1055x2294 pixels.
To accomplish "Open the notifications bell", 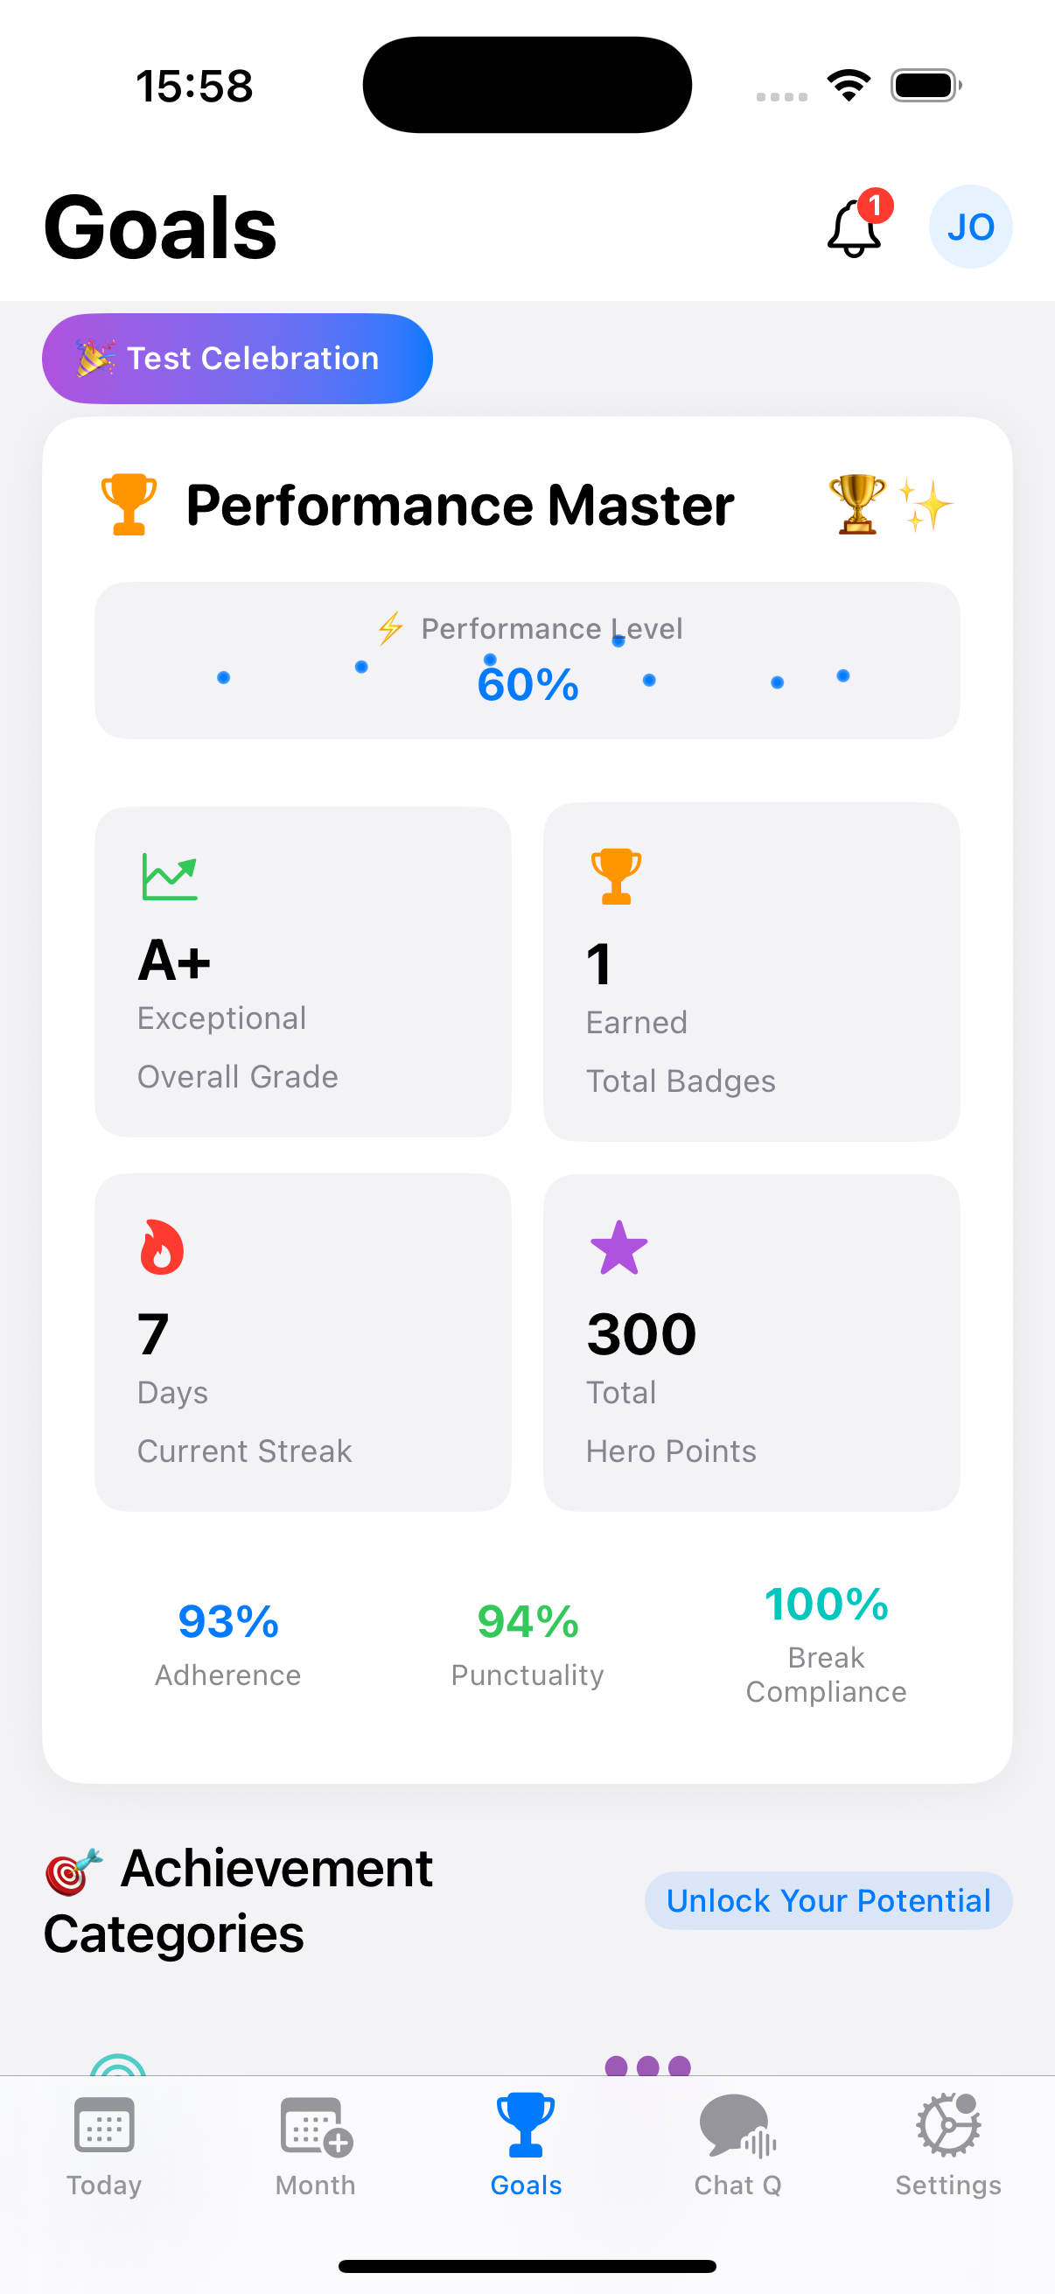I will tap(855, 228).
